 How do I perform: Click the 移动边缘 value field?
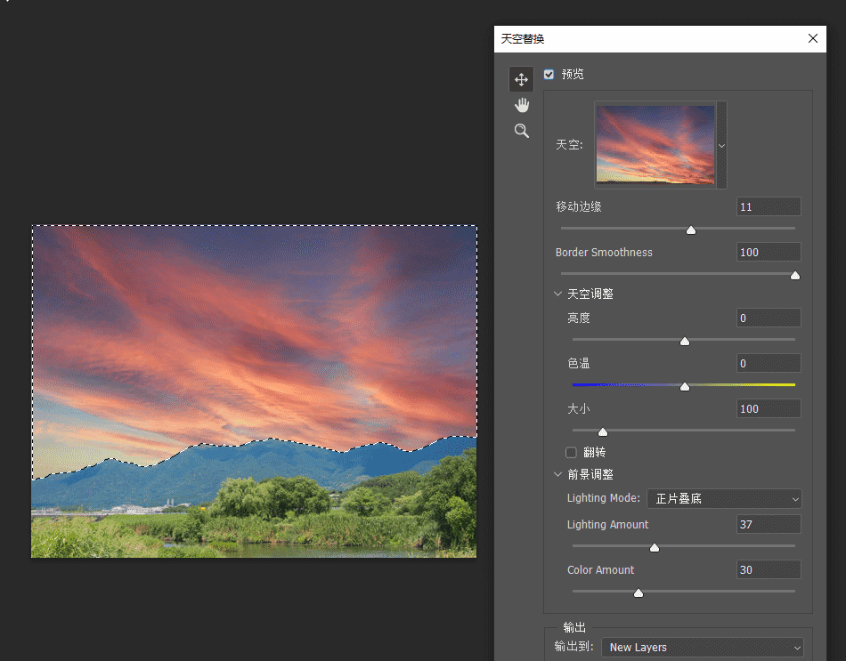tap(768, 206)
